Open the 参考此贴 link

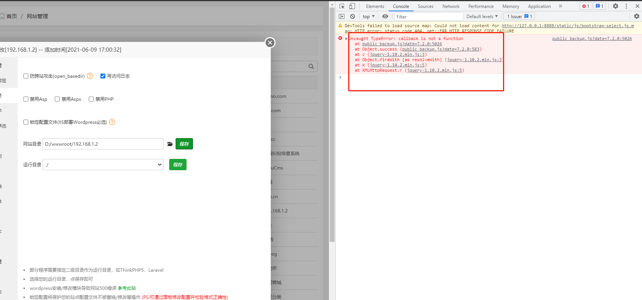127,288
